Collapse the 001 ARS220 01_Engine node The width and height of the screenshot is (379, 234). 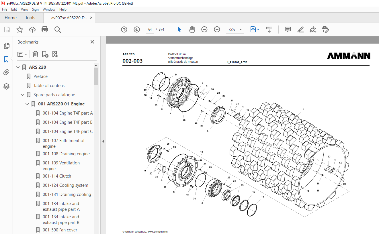click(27, 104)
